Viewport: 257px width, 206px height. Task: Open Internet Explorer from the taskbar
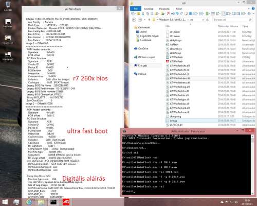[x=29, y=202]
